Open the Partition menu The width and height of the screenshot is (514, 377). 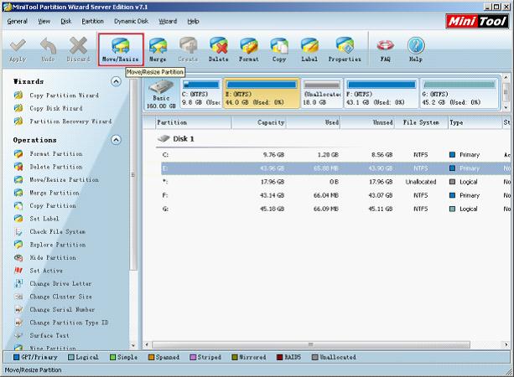[92, 21]
